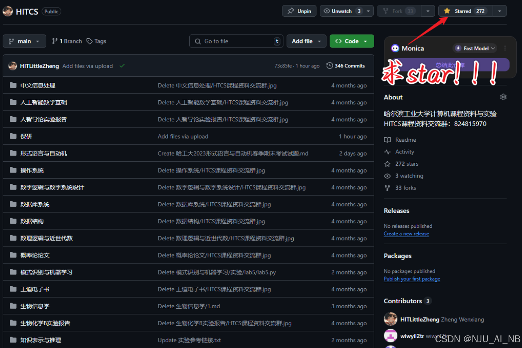Screen dimensions: 522x348
Task: Click Add files via upload in 保研 row
Action: 183,136
